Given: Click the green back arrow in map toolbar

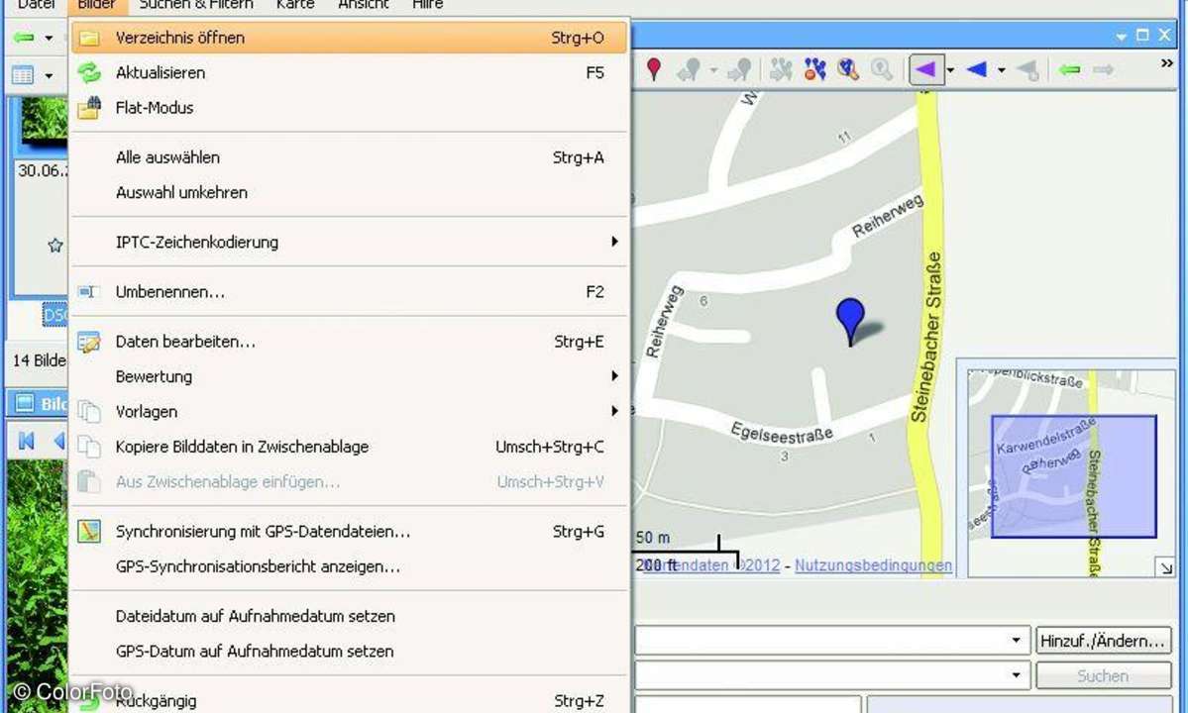Looking at the screenshot, I should coord(1069,69).
